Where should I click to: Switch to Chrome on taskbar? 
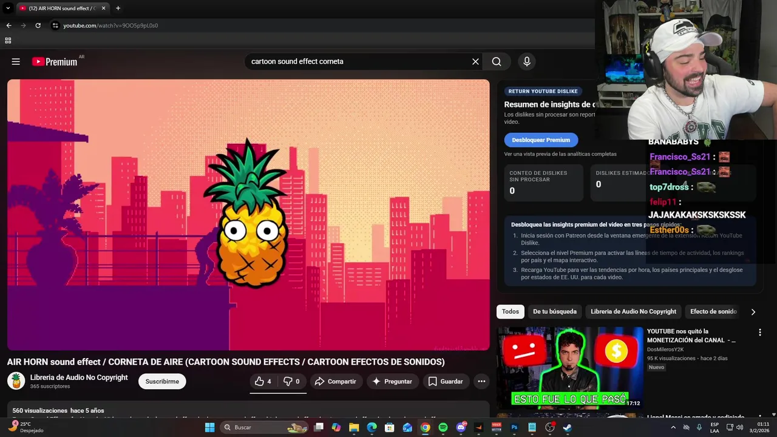(x=425, y=427)
